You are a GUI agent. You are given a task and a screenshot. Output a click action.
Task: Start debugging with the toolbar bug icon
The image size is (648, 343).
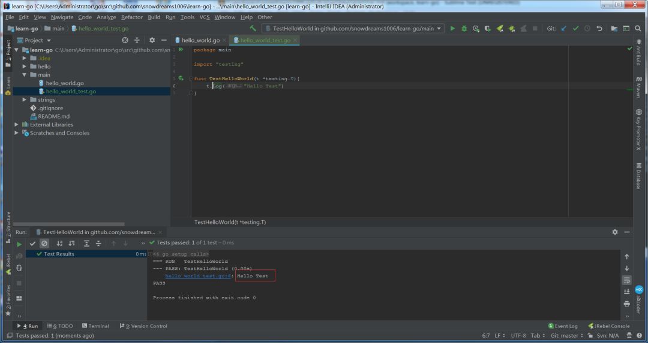(464, 29)
